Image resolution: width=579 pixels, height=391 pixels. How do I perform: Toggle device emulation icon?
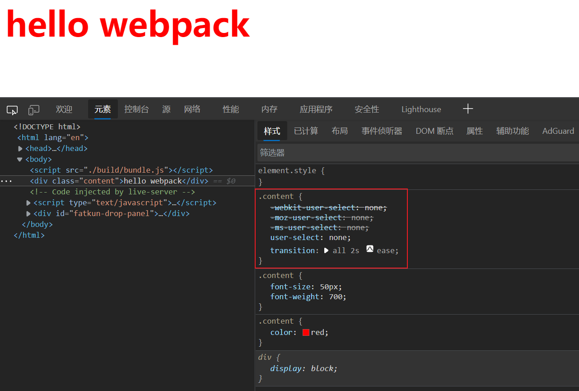point(34,110)
